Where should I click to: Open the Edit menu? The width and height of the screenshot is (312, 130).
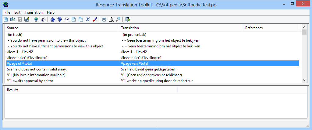pyautogui.click(x=17, y=12)
